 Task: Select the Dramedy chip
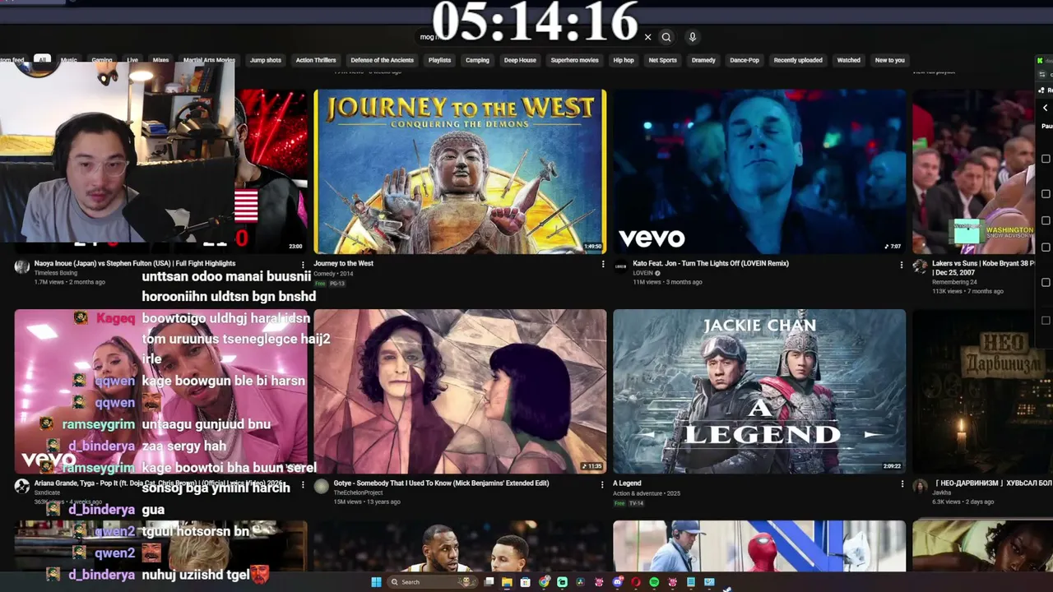pyautogui.click(x=703, y=60)
